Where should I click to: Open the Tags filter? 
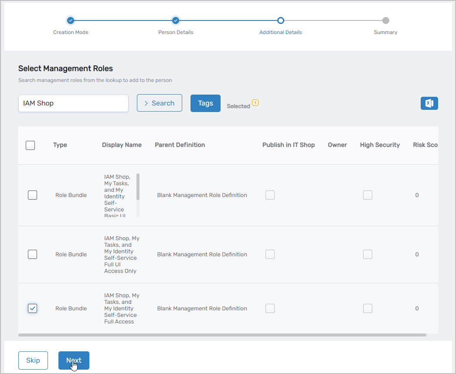click(205, 103)
